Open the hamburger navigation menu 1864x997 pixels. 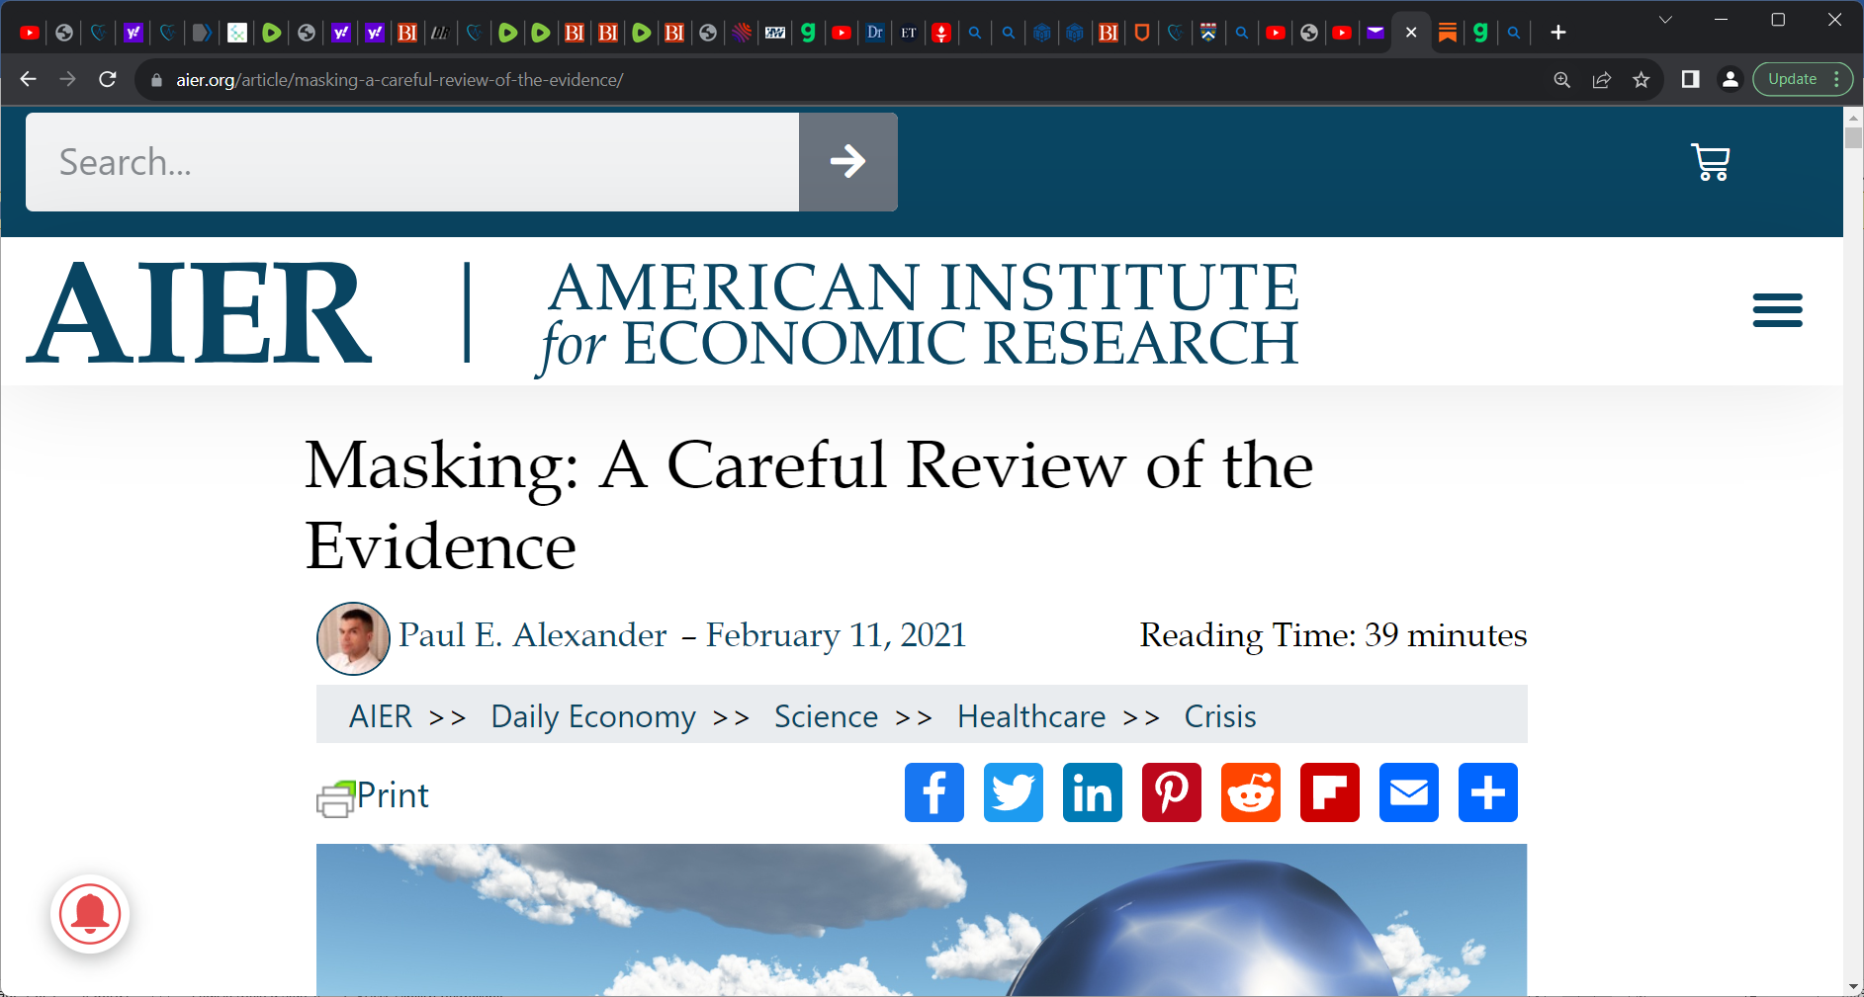tap(1777, 310)
